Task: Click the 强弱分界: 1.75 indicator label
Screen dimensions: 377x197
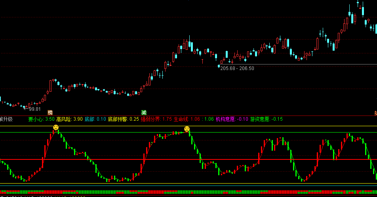Action: click(156, 119)
